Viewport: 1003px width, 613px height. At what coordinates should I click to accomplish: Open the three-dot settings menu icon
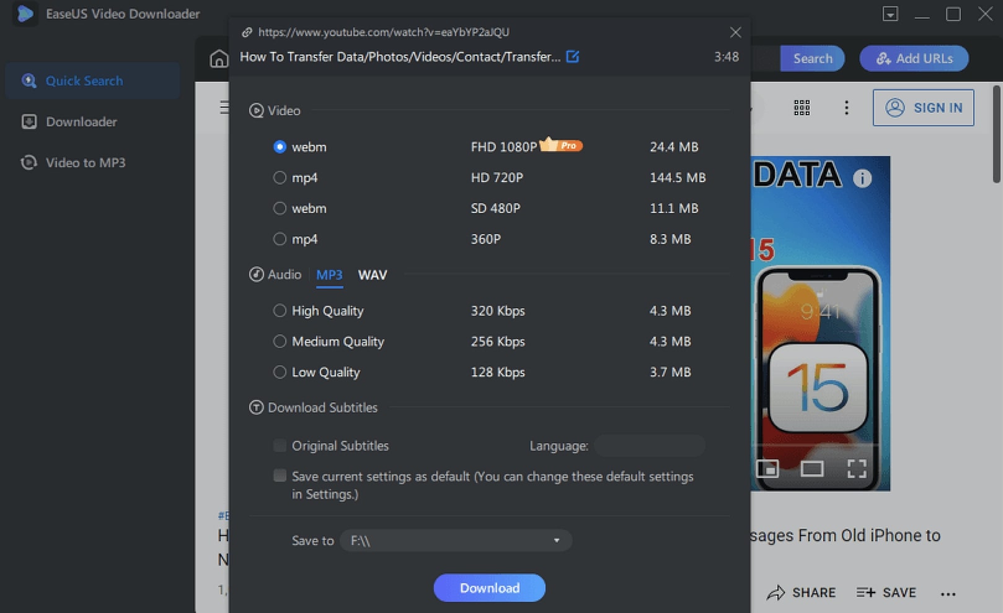(x=846, y=108)
